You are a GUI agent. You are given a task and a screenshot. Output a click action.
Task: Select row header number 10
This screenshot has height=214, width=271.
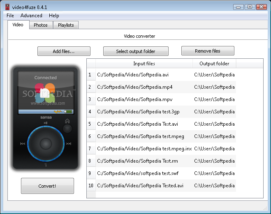[x=91, y=186]
